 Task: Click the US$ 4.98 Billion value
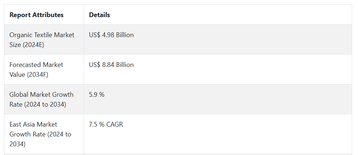(111, 35)
